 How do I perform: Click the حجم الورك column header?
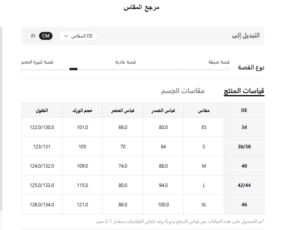tap(82, 110)
